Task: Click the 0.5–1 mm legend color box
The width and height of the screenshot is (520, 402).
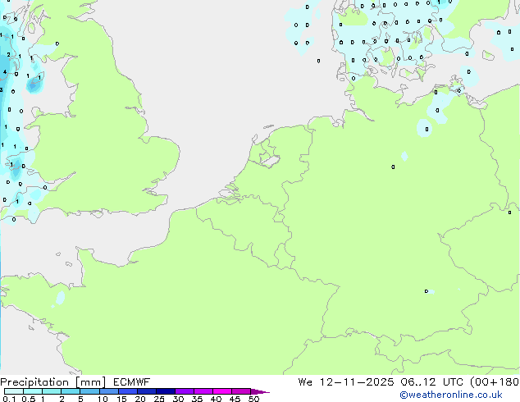Action: pos(33,391)
